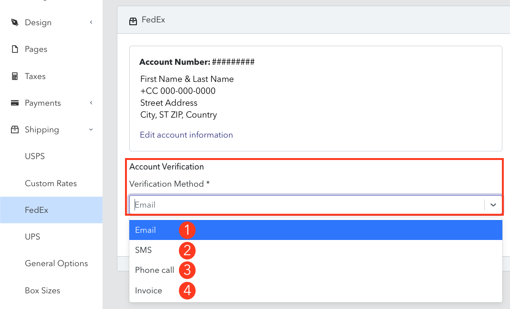Select the FedEx sidebar item
The image size is (510, 309).
pos(52,210)
